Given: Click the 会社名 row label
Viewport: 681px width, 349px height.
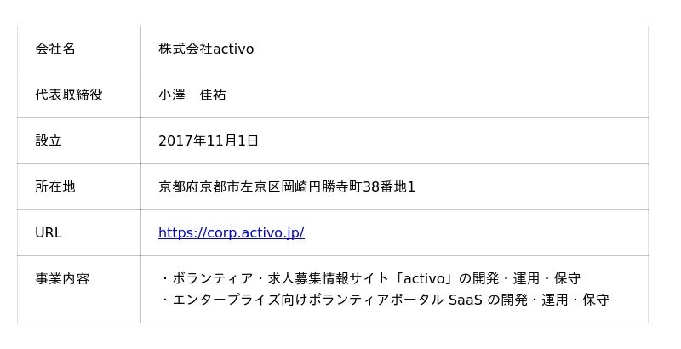Looking at the screenshot, I should [x=55, y=49].
